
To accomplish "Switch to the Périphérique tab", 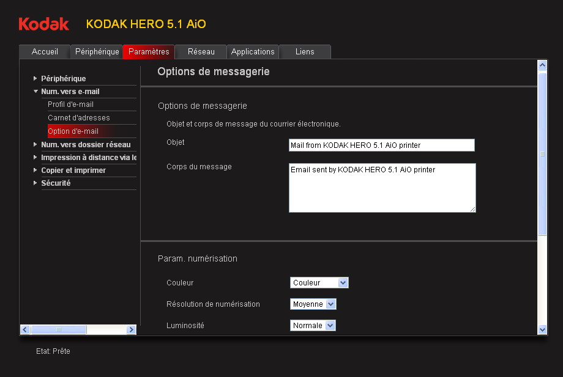I will pyautogui.click(x=97, y=52).
